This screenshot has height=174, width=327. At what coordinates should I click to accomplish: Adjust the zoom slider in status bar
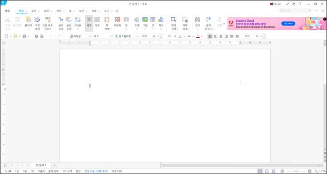296,171
